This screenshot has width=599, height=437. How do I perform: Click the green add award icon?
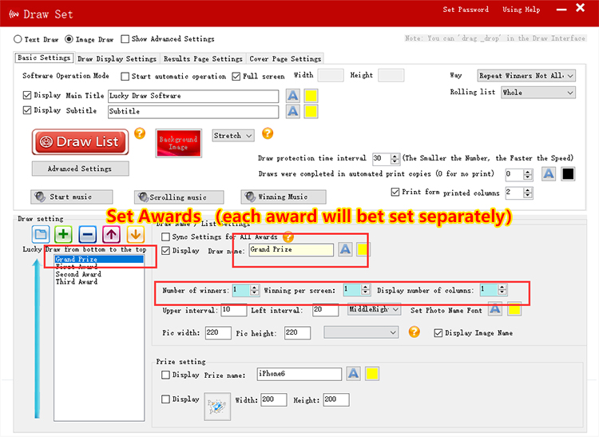pyautogui.click(x=64, y=235)
